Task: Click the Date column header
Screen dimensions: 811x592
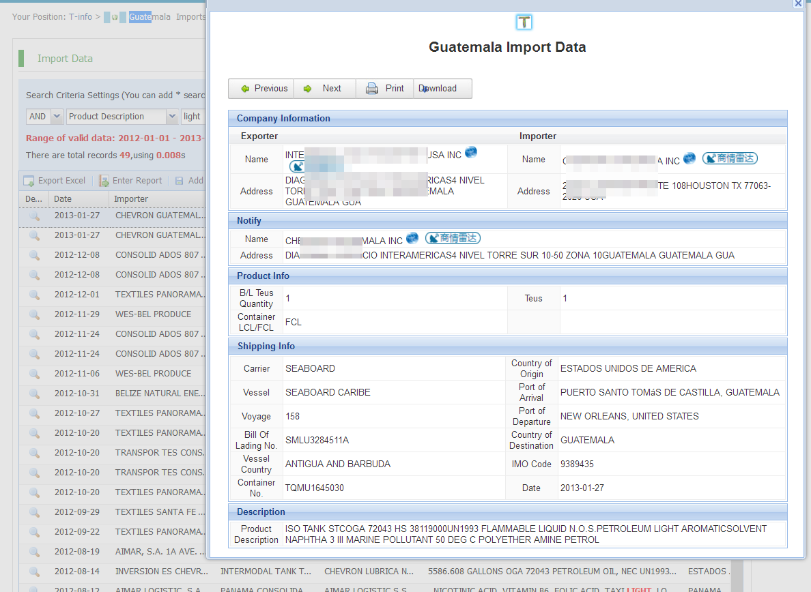Action: click(63, 199)
